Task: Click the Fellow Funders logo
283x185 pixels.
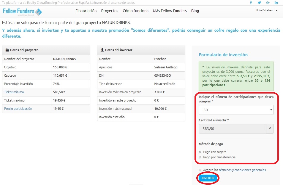Action: point(22,12)
